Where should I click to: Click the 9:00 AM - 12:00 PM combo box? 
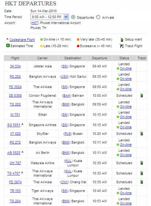50,17
